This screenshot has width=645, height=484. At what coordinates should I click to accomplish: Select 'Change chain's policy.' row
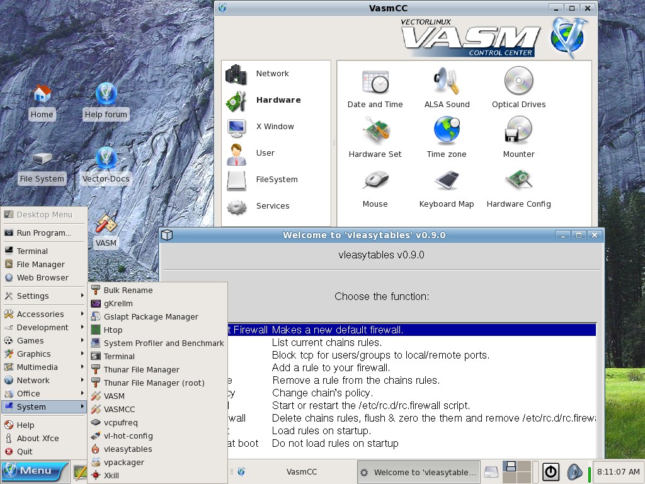pos(412,393)
